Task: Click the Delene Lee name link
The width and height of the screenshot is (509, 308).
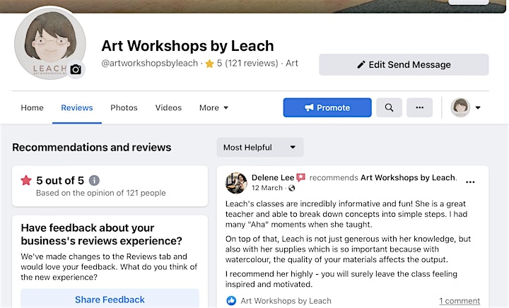Action: pos(273,178)
